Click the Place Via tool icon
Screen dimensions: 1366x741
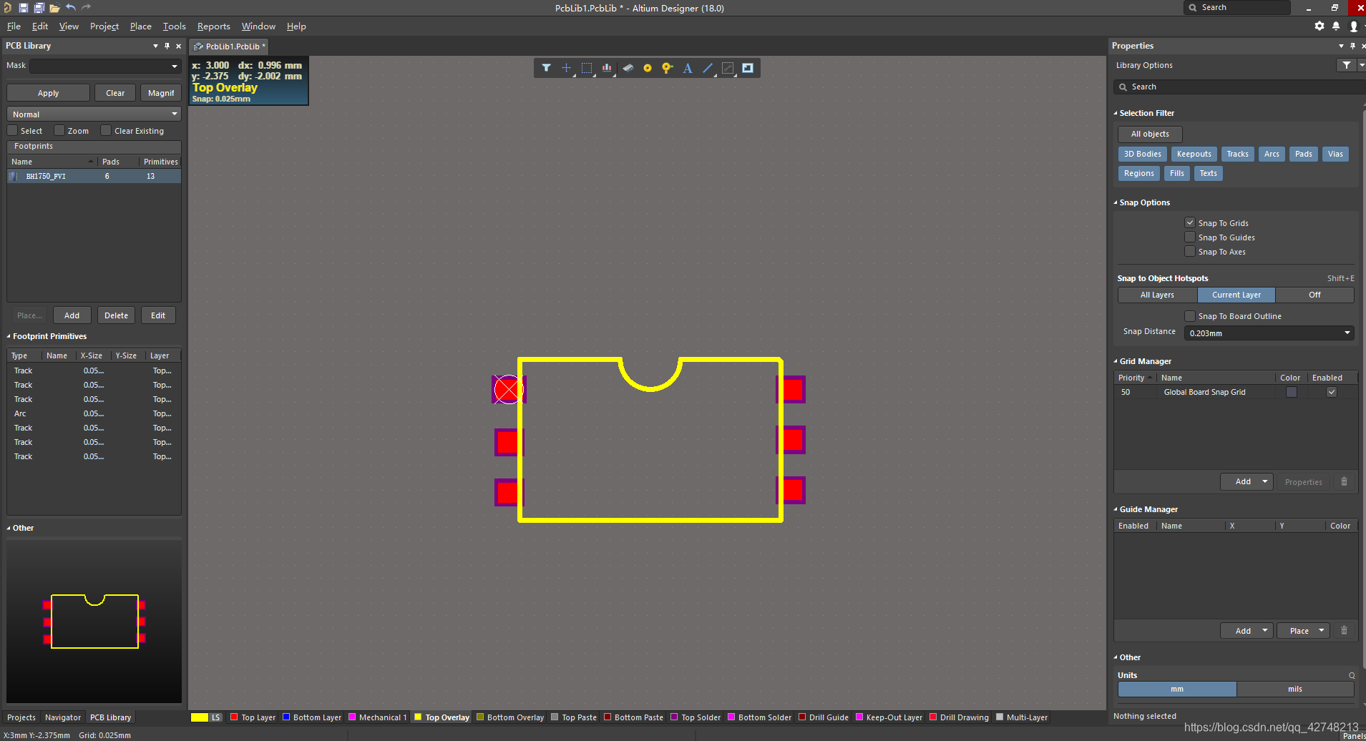tap(667, 68)
